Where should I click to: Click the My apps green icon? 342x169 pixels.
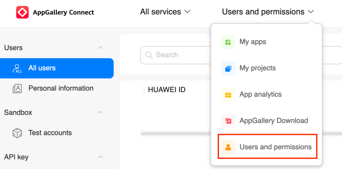(228, 42)
